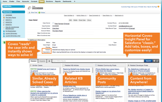
Task: Click the recycle bin icon in sidebar
Action: pos(4,42)
